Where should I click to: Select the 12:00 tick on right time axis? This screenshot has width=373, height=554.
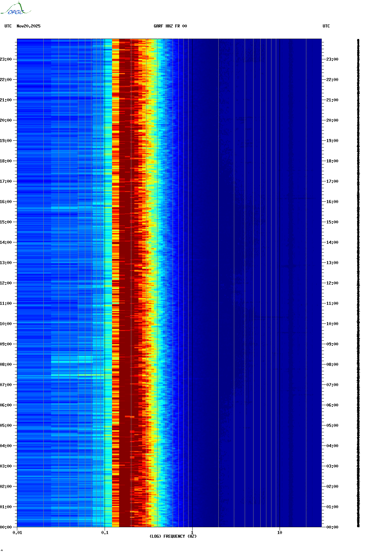[332, 283]
